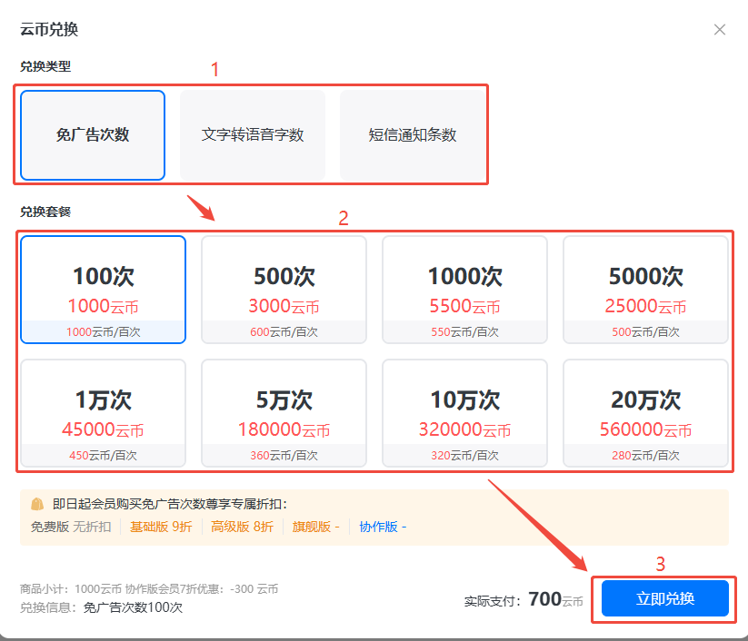Pick the 20万次 package card
Viewport: 748px width, 641px height.
(645, 413)
